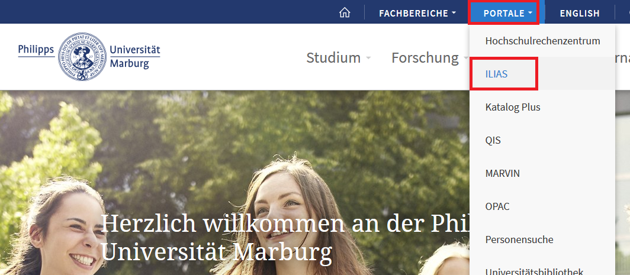The width and height of the screenshot is (630, 275).
Task: Expand the Studium navigation menu
Action: [338, 58]
